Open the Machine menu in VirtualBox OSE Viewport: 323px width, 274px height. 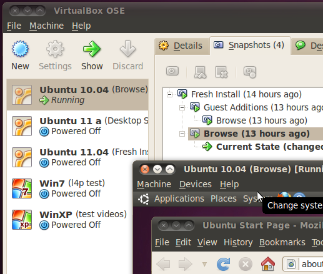pyautogui.click(x=46, y=26)
